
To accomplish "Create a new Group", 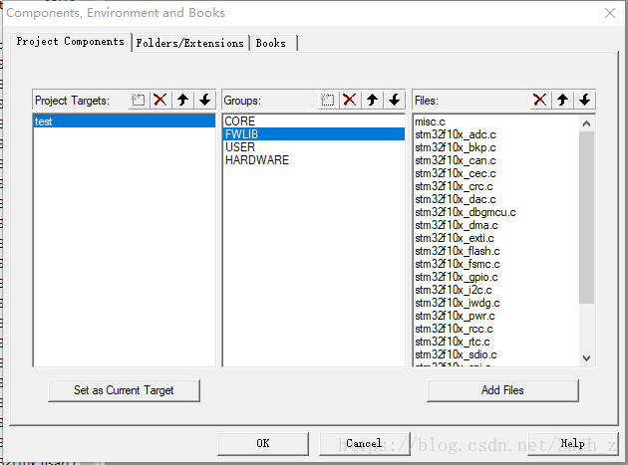I will click(328, 100).
